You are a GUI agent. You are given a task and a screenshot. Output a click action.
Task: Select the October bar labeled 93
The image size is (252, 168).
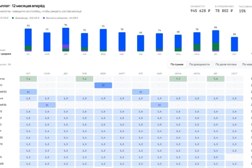click(28, 40)
